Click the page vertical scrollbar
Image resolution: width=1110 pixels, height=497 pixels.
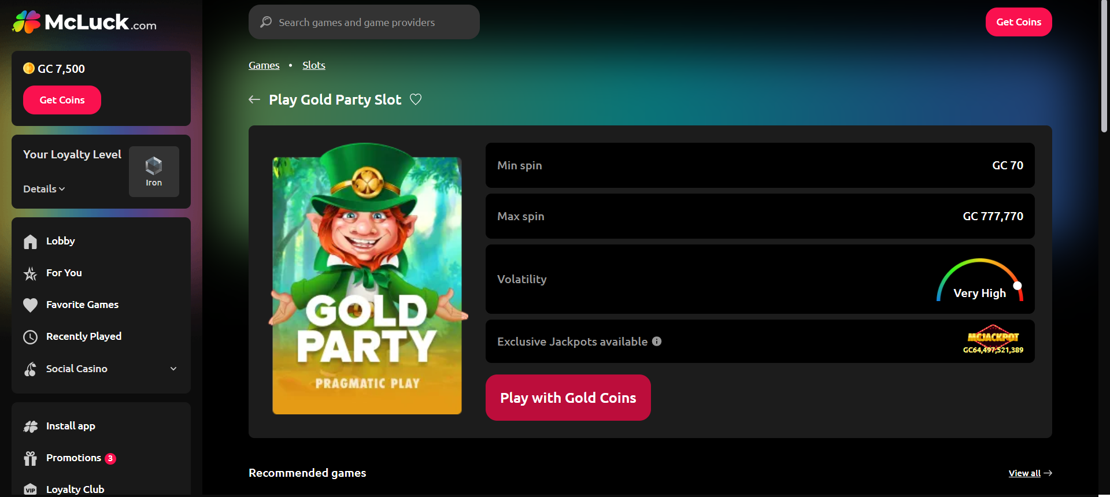pos(1104,66)
